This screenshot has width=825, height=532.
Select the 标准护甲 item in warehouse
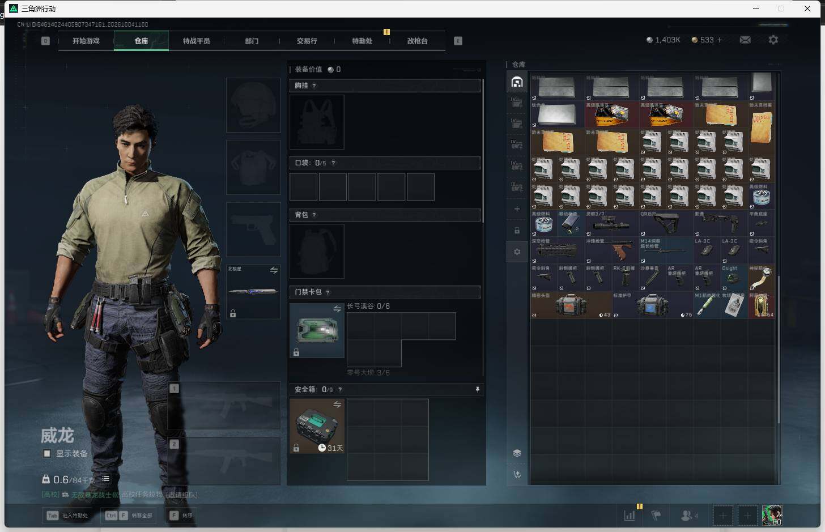click(x=653, y=305)
